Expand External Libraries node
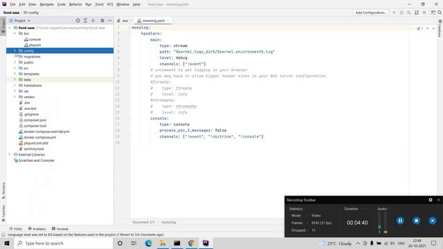This screenshot has height=249, width=443. tap(10, 154)
